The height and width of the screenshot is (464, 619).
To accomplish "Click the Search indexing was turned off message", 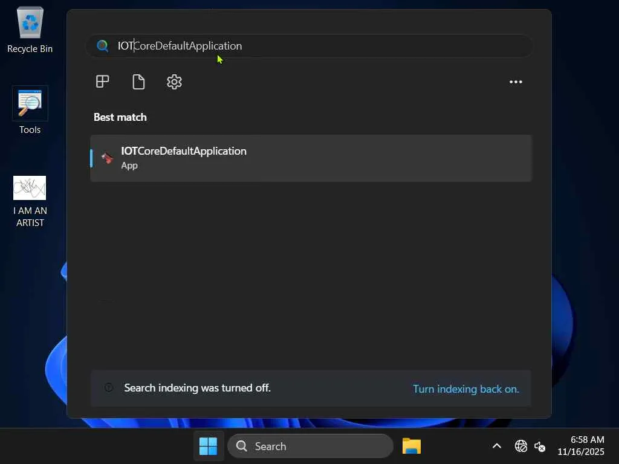I will (198, 388).
